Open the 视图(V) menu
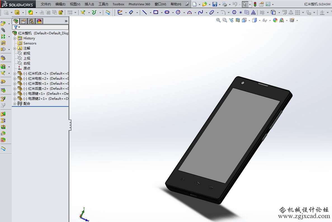 click(x=75, y=4)
